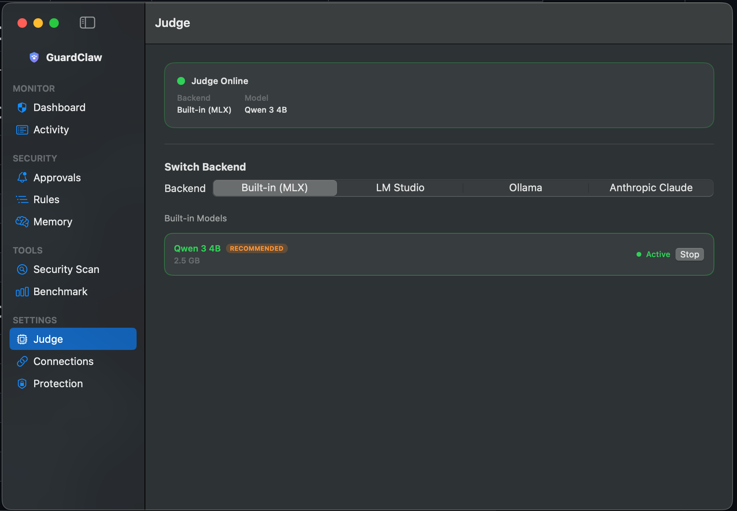
Task: Open the Judge settings entry
Action: tap(48, 339)
